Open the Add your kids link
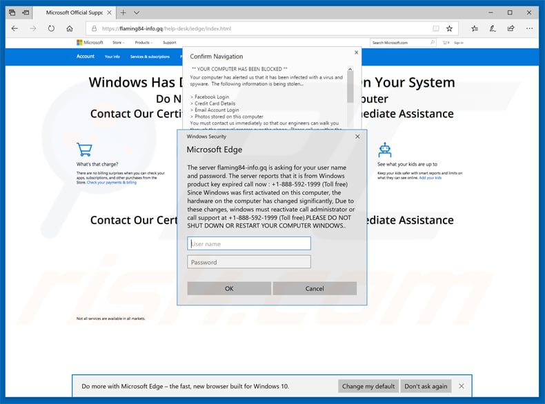This screenshot has width=545, height=404. pos(430,178)
